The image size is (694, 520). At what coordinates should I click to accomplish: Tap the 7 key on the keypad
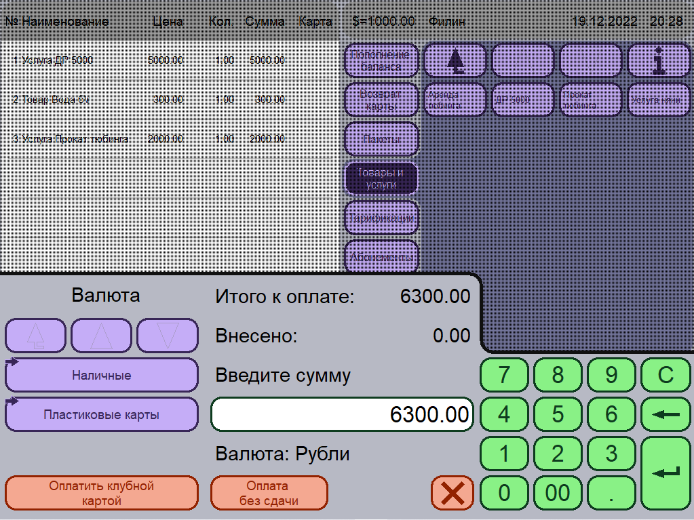click(x=504, y=375)
